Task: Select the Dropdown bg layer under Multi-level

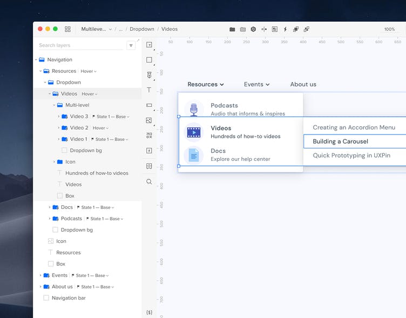Action: pyautogui.click(x=85, y=151)
